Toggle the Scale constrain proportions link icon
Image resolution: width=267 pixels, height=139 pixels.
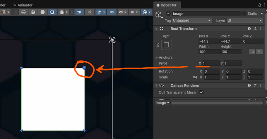(x=195, y=77)
